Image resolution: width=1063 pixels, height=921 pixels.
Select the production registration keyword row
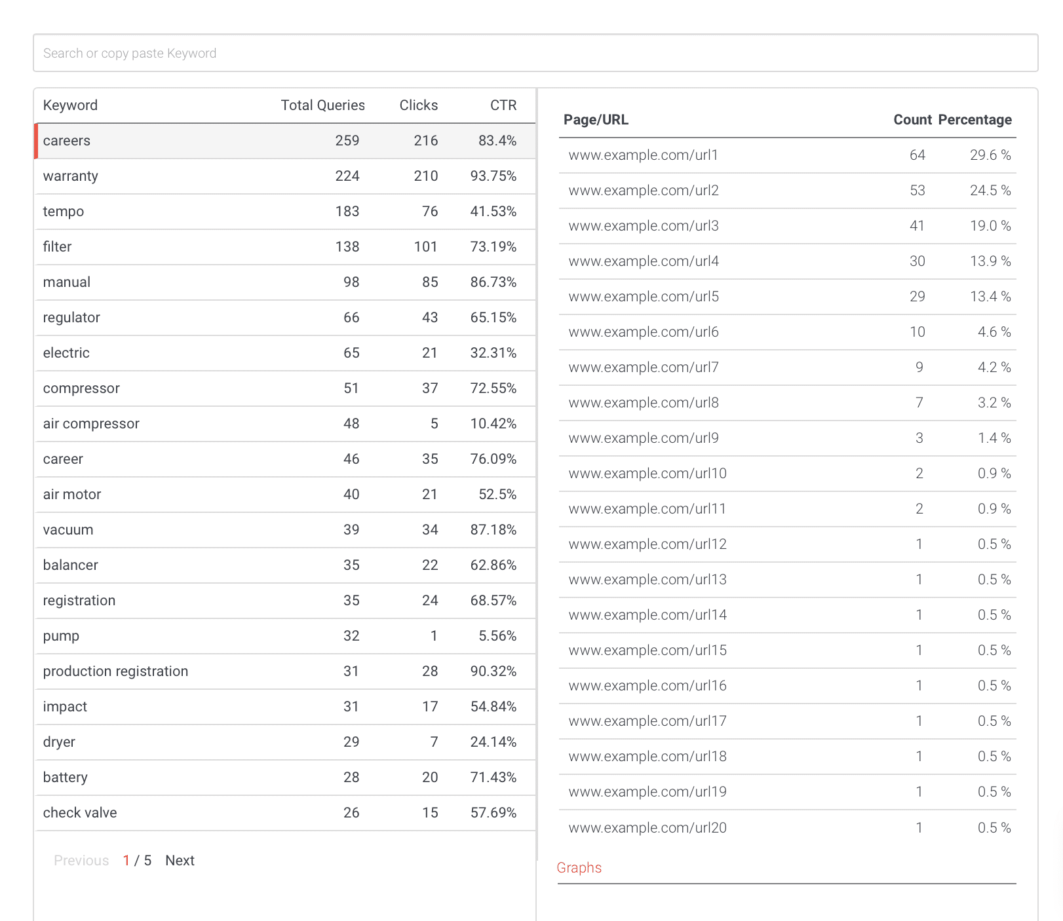coord(285,671)
